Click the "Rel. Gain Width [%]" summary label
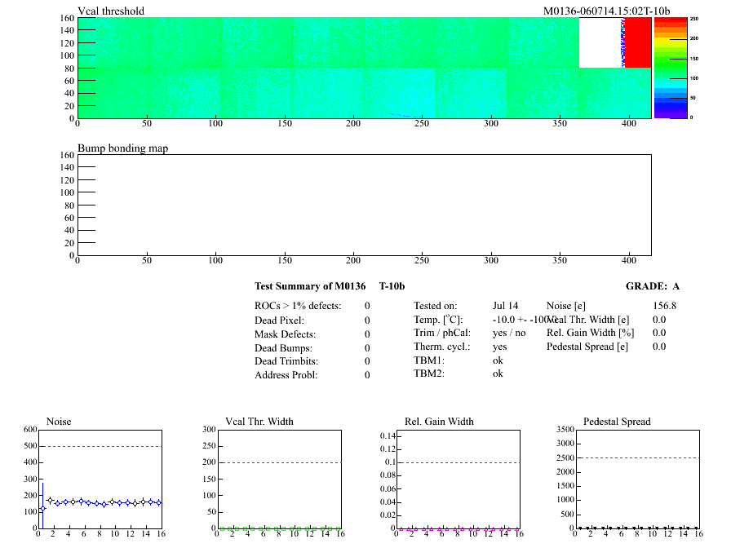731x548 pixels. (590, 333)
